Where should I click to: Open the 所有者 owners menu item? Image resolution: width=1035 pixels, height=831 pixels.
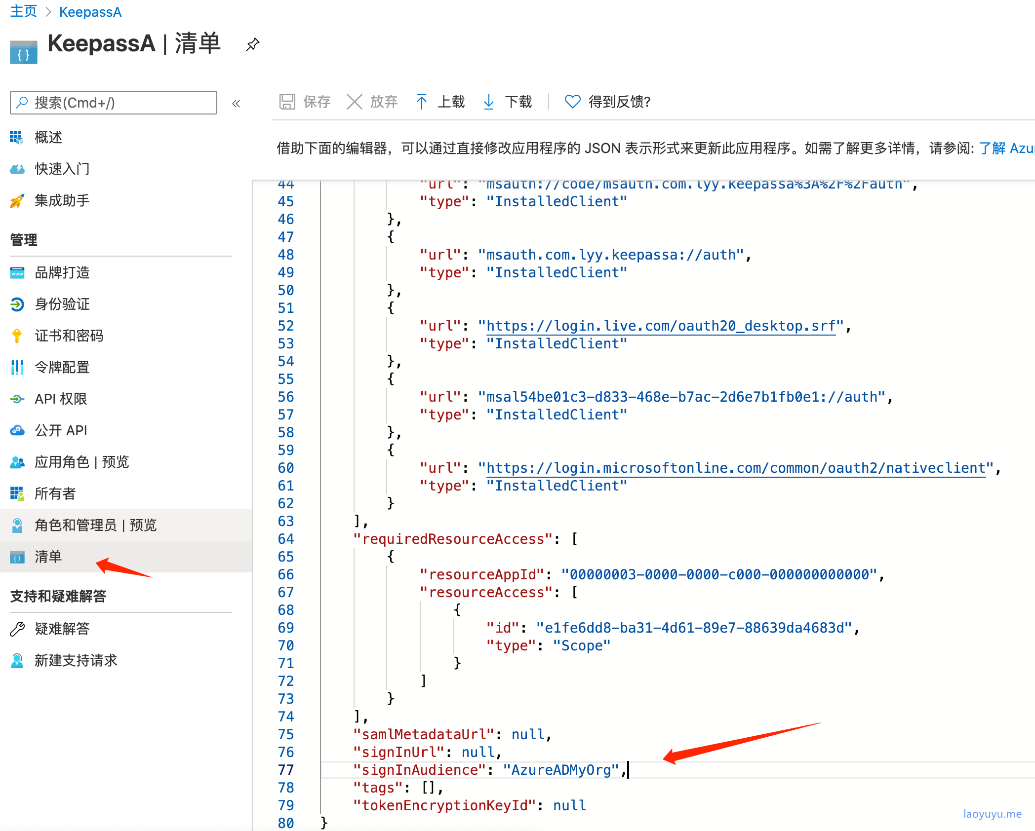click(55, 493)
